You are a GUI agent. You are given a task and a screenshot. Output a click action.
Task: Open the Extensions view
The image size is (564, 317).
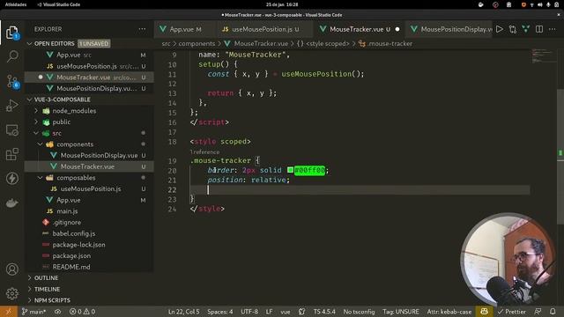(12, 154)
